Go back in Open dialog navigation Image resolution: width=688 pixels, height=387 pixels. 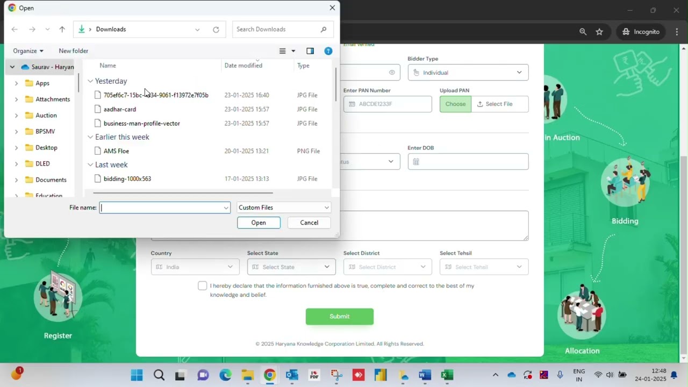[x=15, y=30]
